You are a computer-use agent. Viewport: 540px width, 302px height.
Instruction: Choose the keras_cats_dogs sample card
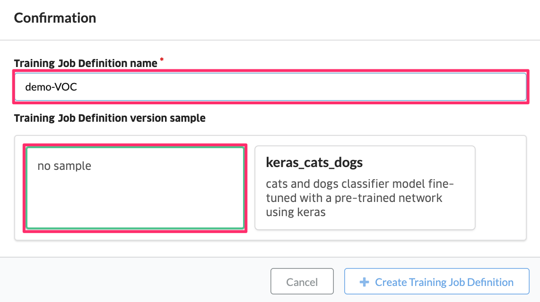pyautogui.click(x=365, y=188)
